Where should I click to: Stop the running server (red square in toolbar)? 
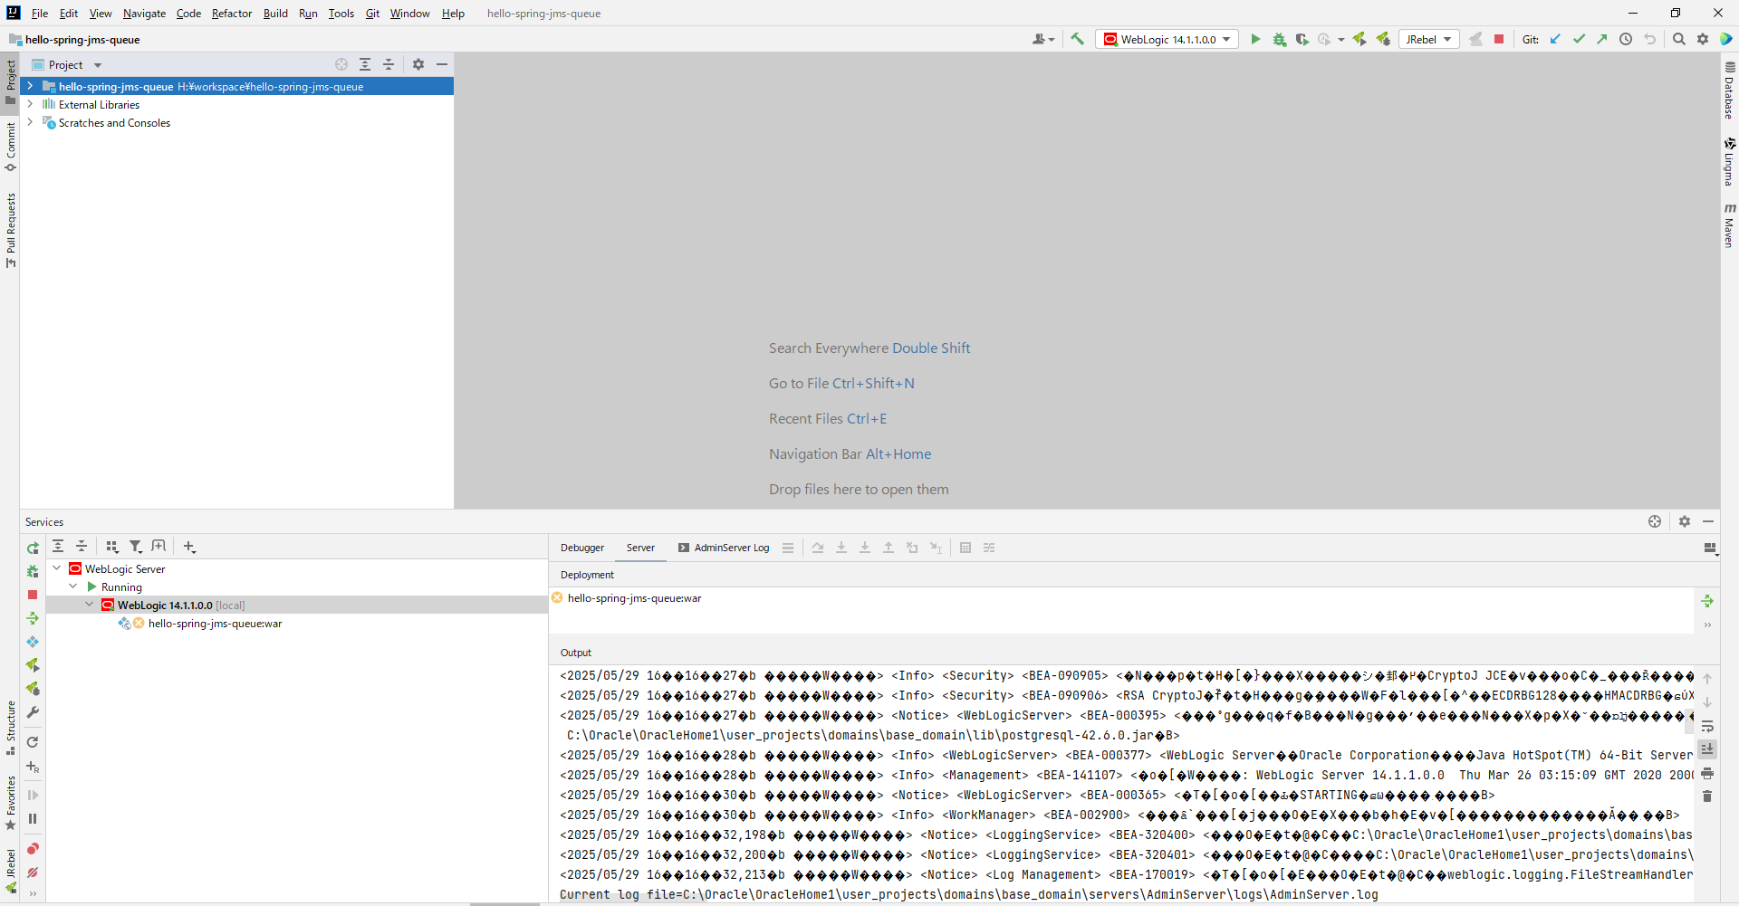click(x=1499, y=39)
